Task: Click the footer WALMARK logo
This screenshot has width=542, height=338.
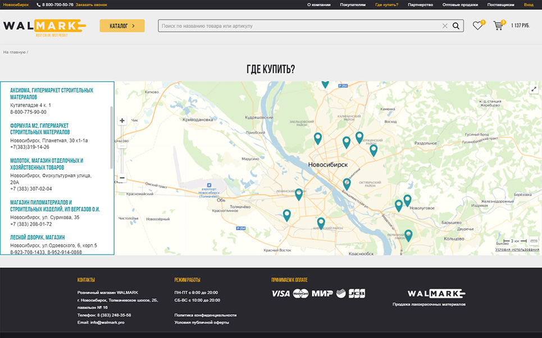Action: tap(436, 294)
